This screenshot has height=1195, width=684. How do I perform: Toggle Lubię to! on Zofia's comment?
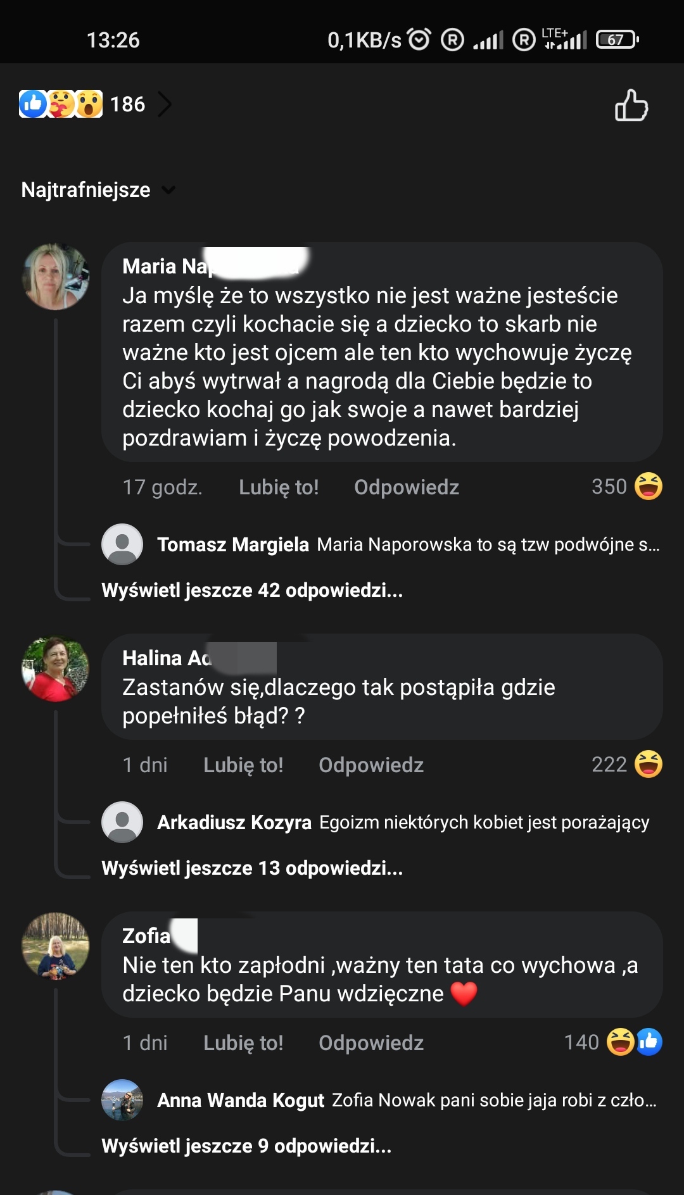(x=243, y=1043)
